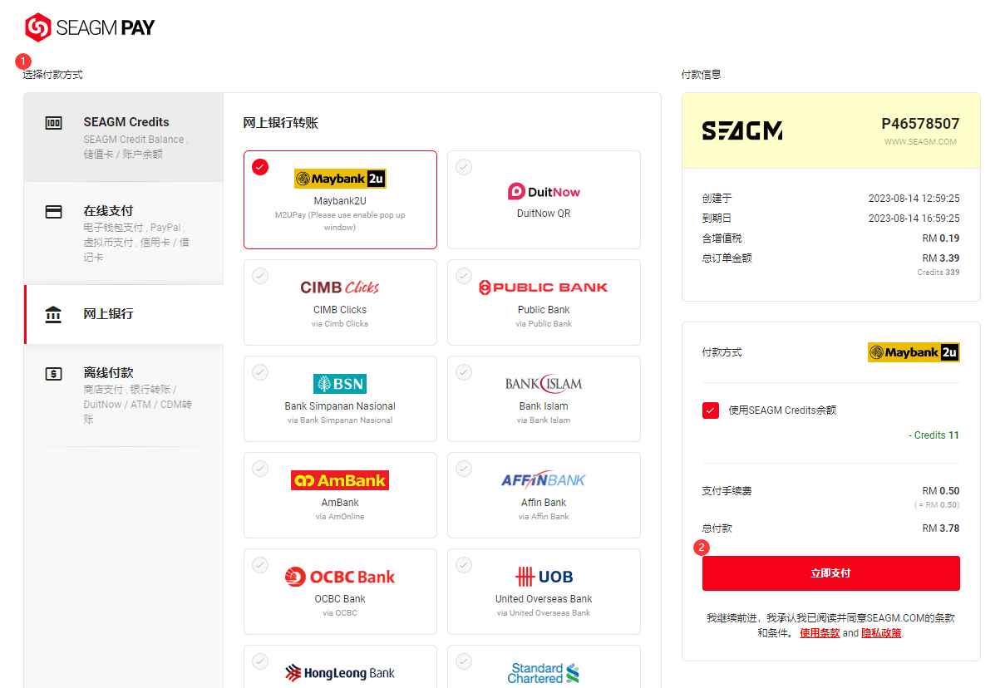Click the WWW.SEAGM.COM text
Screen dimensions: 1000x688
[x=920, y=142]
